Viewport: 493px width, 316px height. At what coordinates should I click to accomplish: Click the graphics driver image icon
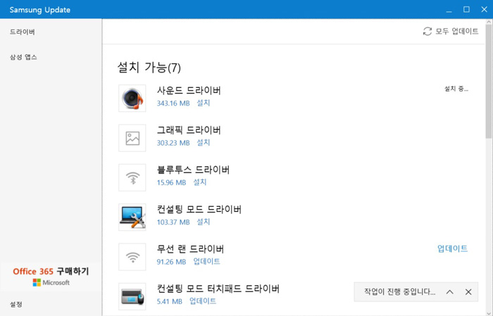[x=132, y=138]
